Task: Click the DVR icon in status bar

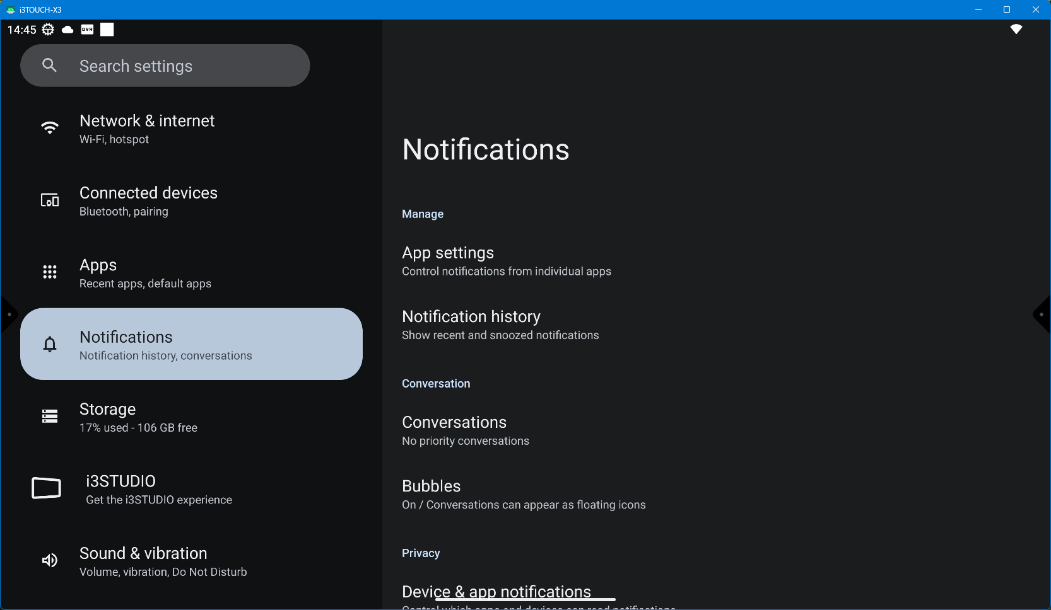Action: tap(87, 30)
